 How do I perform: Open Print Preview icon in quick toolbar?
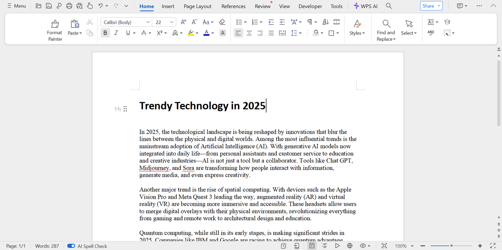(x=80, y=6)
